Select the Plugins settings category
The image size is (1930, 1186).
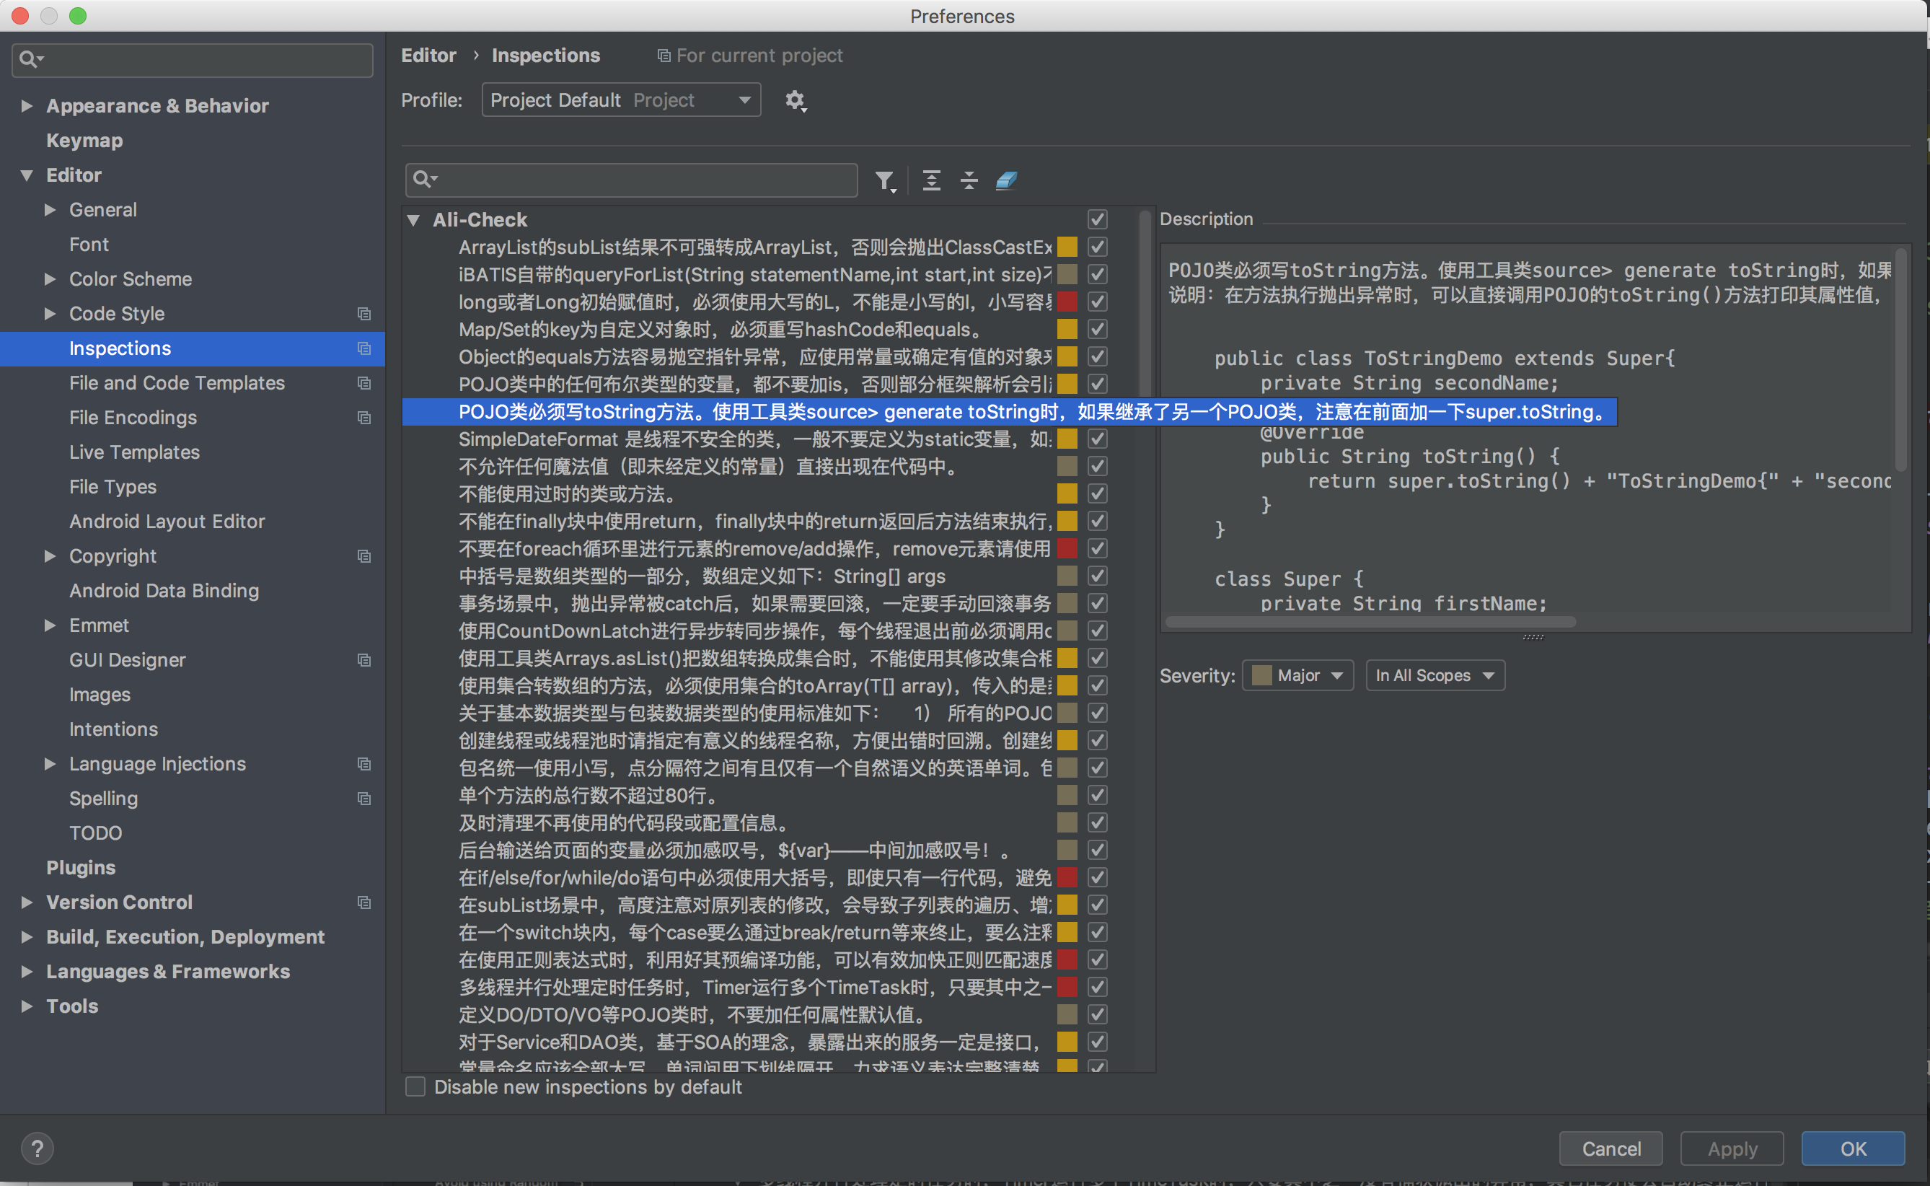(x=81, y=868)
